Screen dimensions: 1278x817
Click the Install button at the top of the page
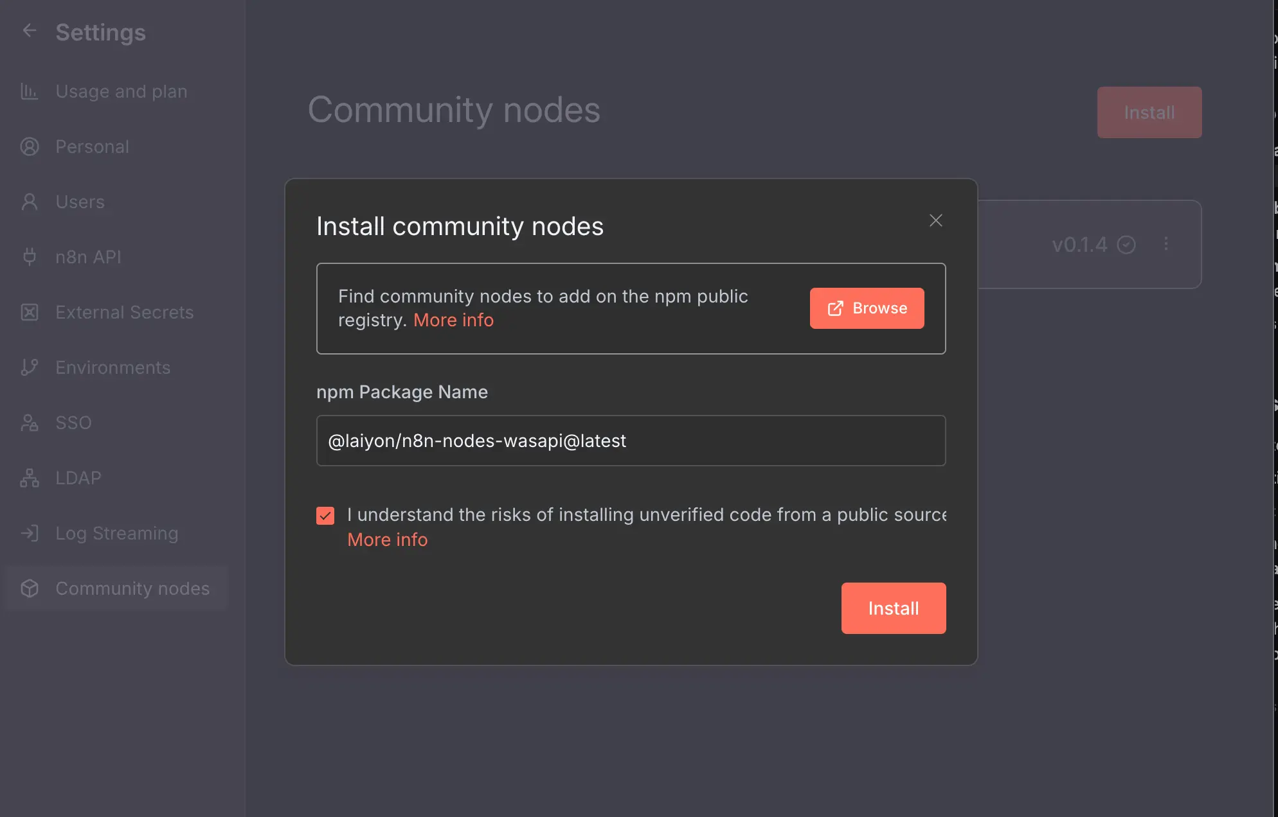pyautogui.click(x=1149, y=112)
